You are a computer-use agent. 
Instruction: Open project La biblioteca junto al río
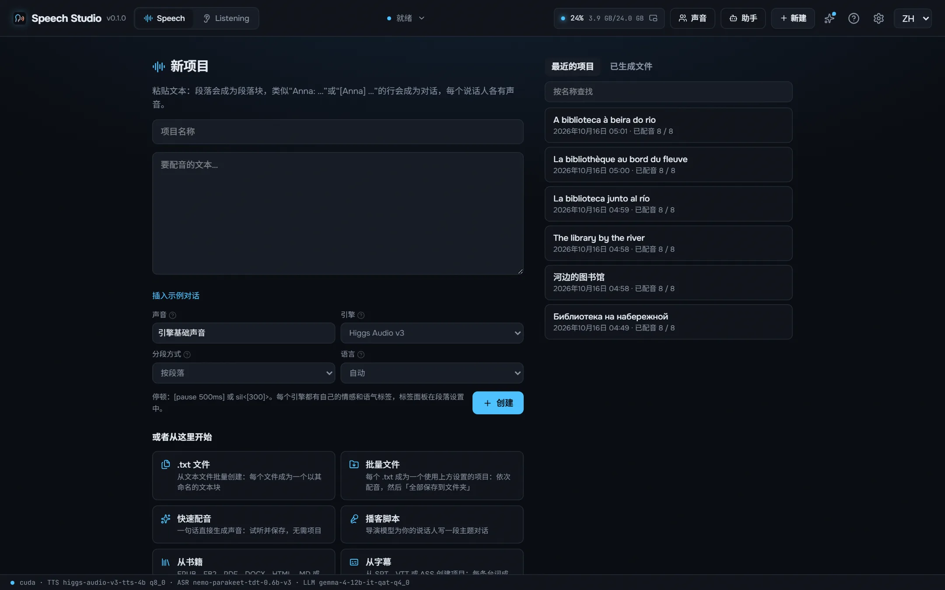click(668, 204)
